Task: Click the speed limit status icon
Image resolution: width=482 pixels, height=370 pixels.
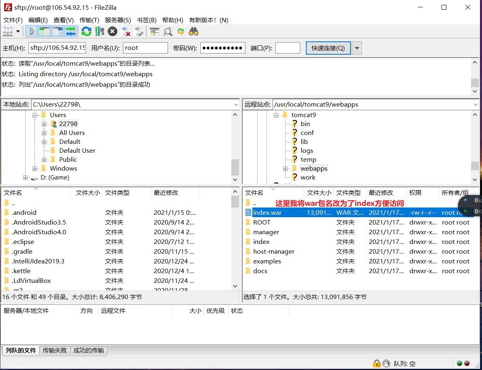Action: click(x=386, y=364)
